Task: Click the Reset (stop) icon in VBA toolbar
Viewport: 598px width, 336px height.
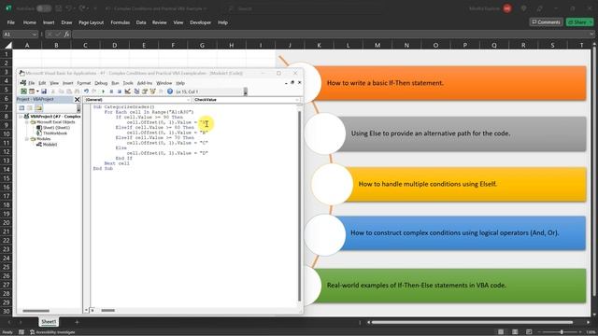Action: (x=120, y=91)
